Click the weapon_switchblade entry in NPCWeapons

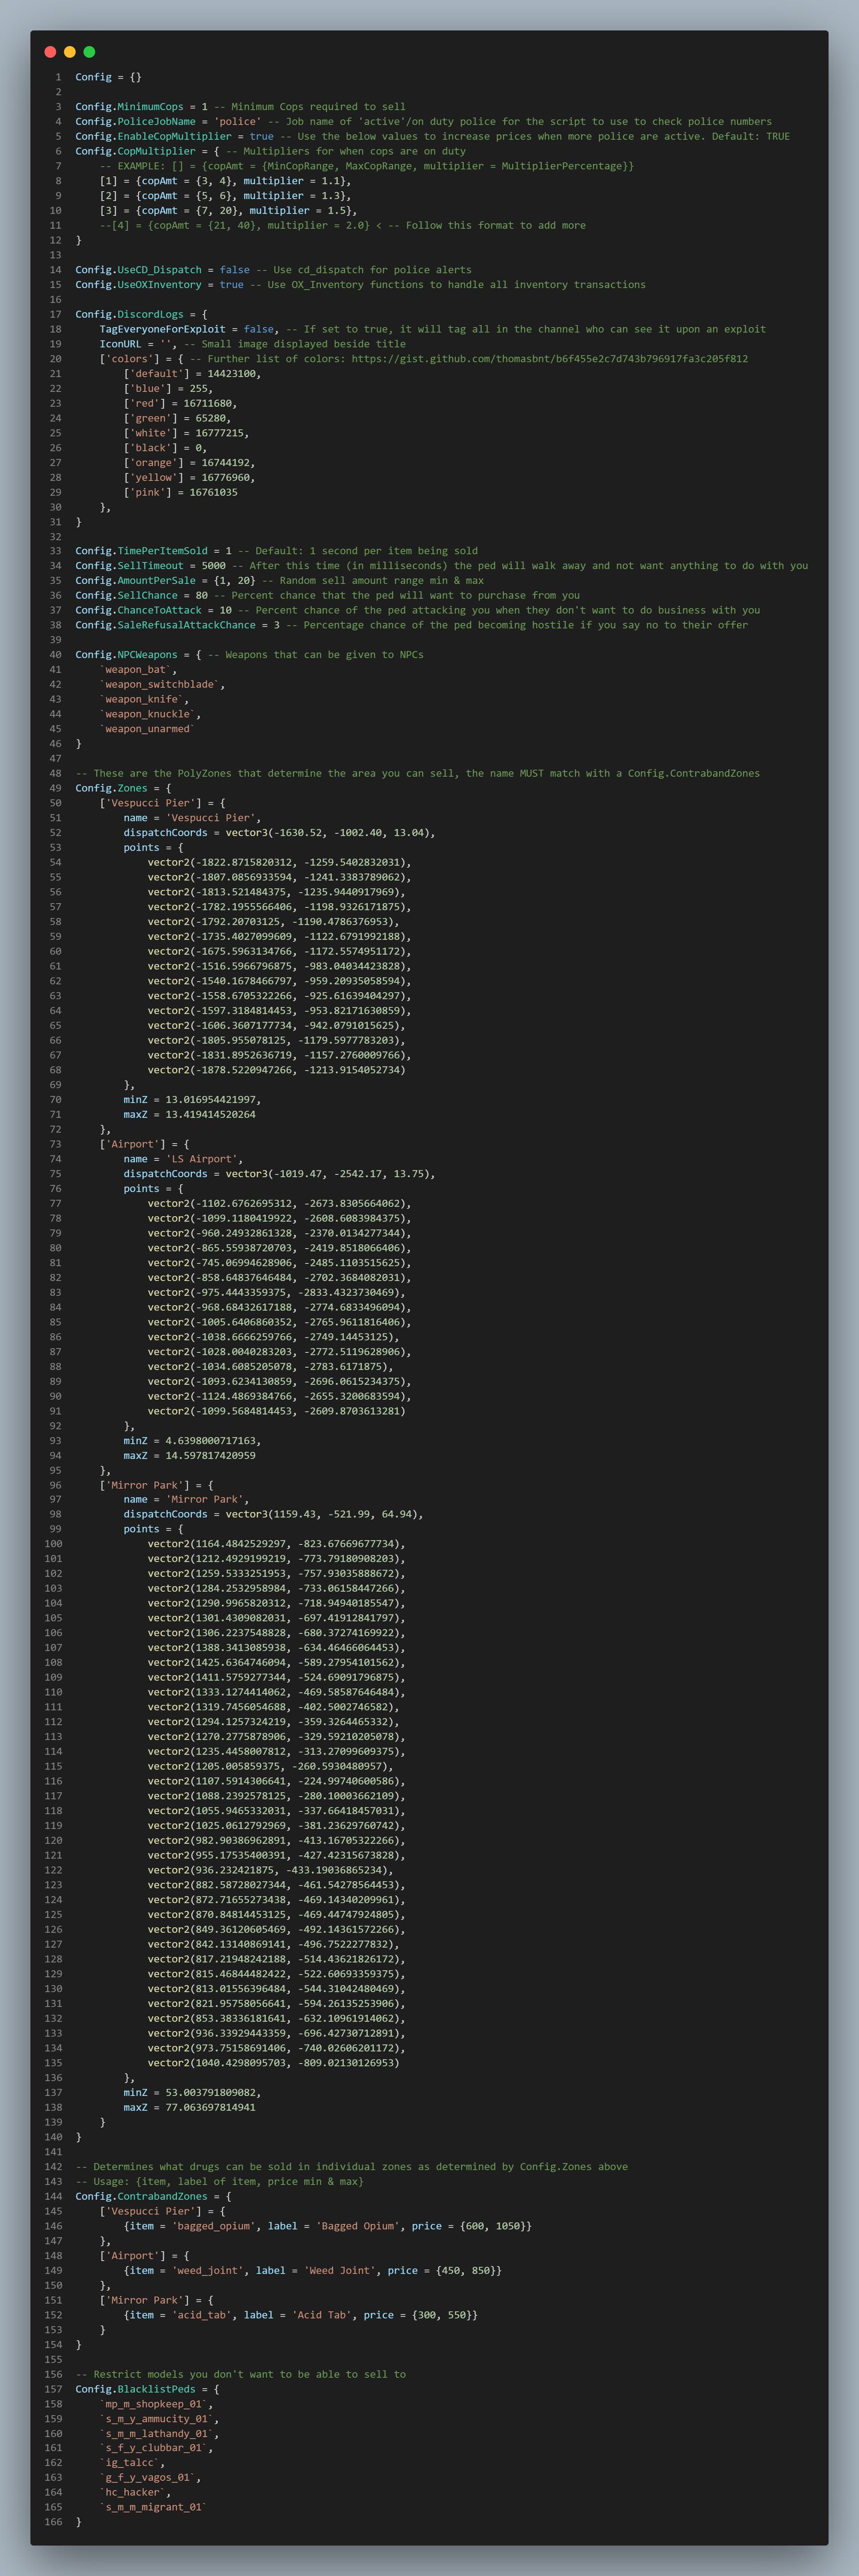160,684
